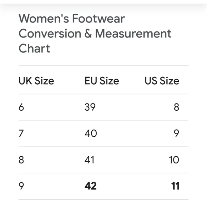Click UK size 8 cell
The image size is (207, 207).
point(21,160)
